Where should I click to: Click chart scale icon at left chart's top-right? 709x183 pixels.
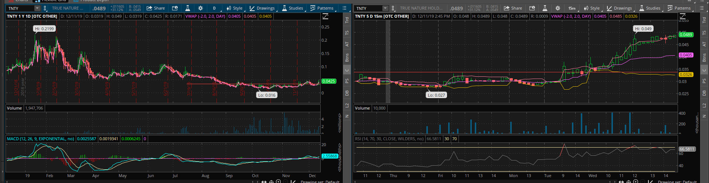coord(325,16)
